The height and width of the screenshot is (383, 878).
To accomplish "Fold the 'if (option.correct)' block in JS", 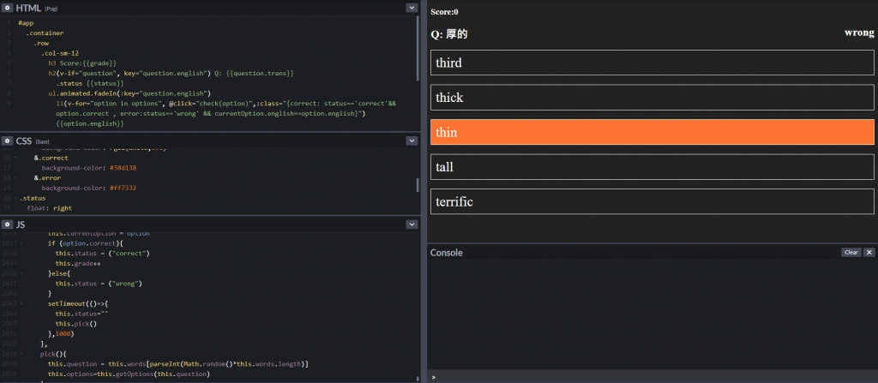I will click(21, 243).
